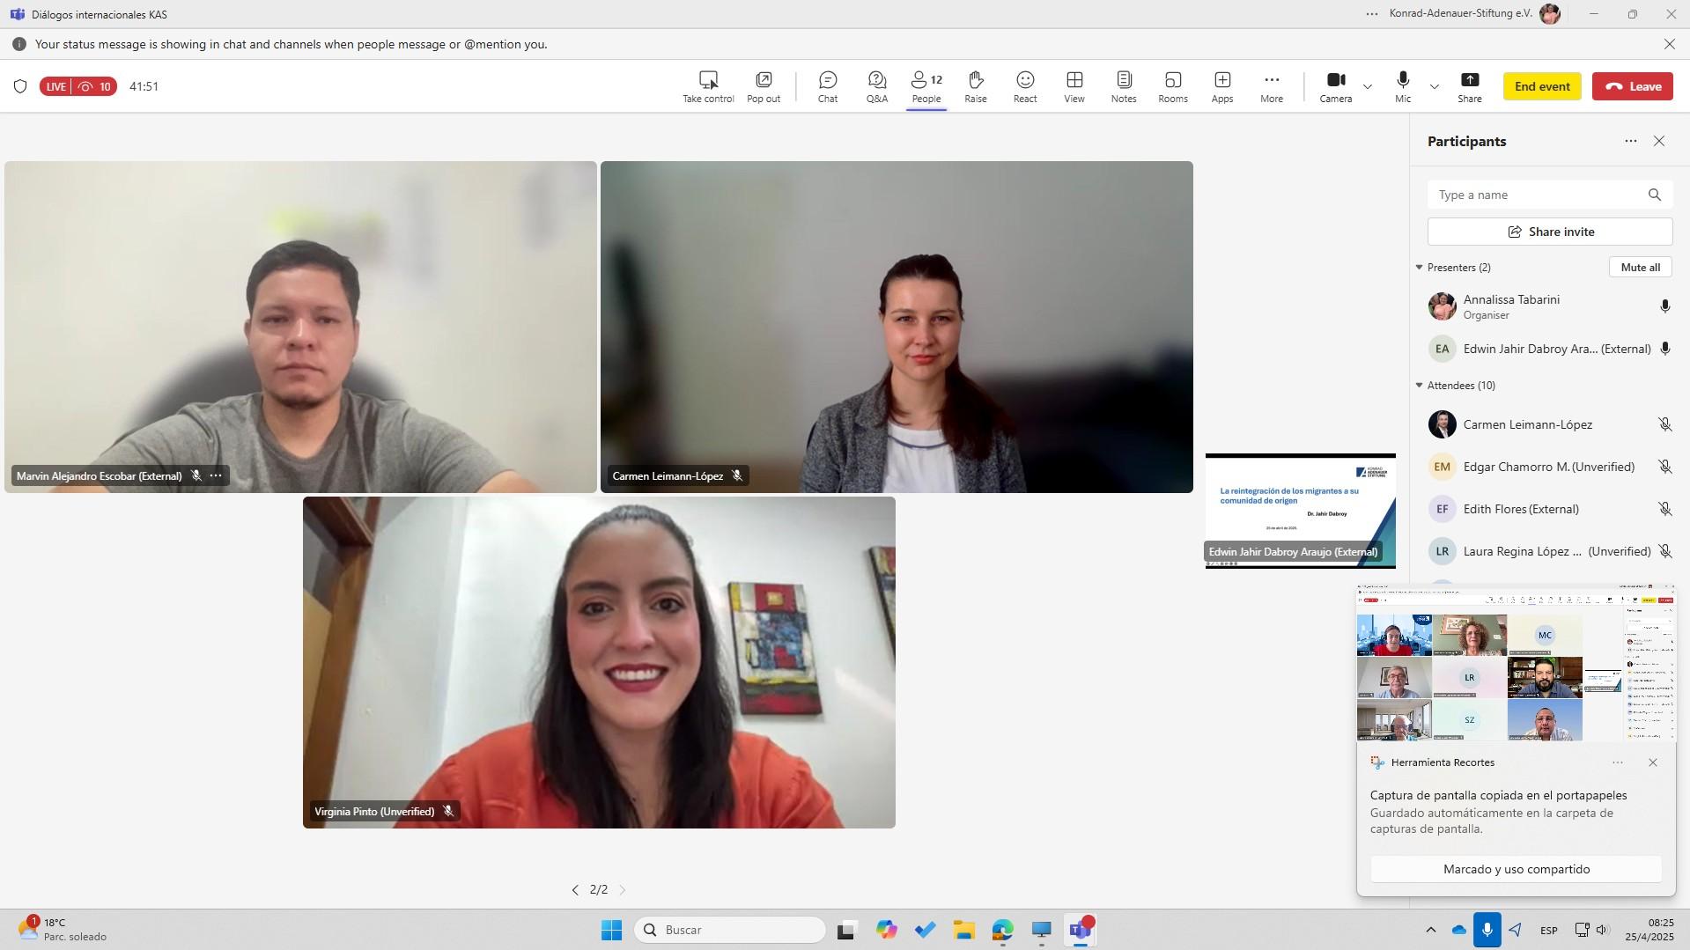1690x950 pixels.
Task: Click the Mute all button
Action: 1640,268
